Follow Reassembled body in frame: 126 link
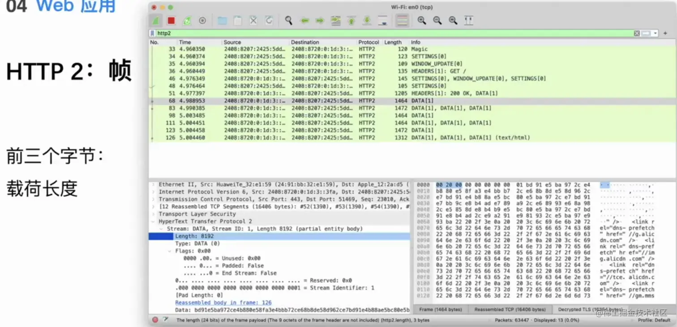This screenshot has height=327, width=677. (x=223, y=303)
